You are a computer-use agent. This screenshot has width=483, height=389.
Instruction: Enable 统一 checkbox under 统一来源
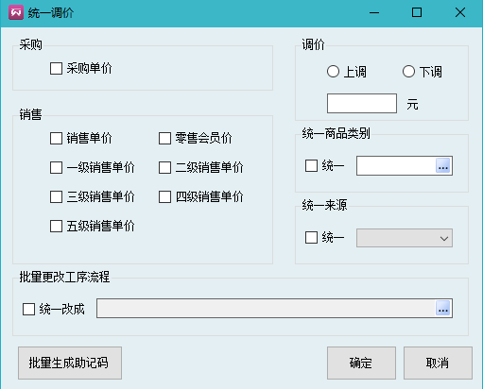(x=311, y=238)
